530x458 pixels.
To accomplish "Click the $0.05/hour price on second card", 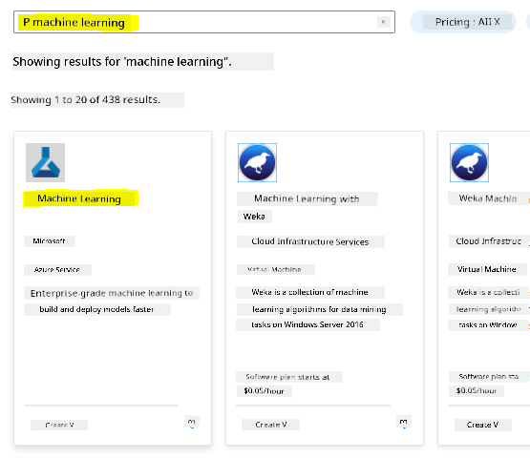I will tap(264, 391).
